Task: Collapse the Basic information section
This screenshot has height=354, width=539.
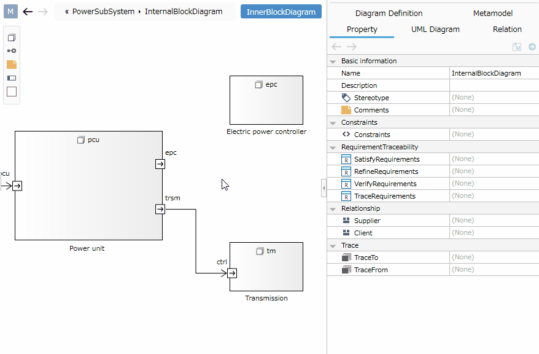Action: [333, 61]
